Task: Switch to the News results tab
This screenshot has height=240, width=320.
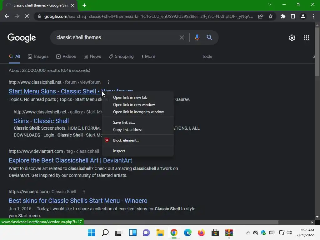Action: tap(92, 57)
